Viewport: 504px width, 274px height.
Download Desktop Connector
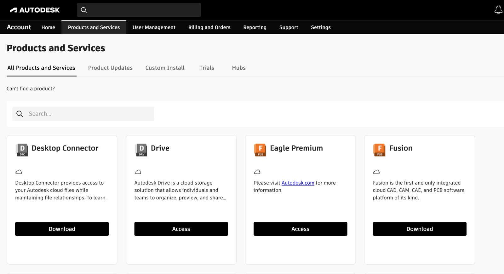click(x=62, y=229)
